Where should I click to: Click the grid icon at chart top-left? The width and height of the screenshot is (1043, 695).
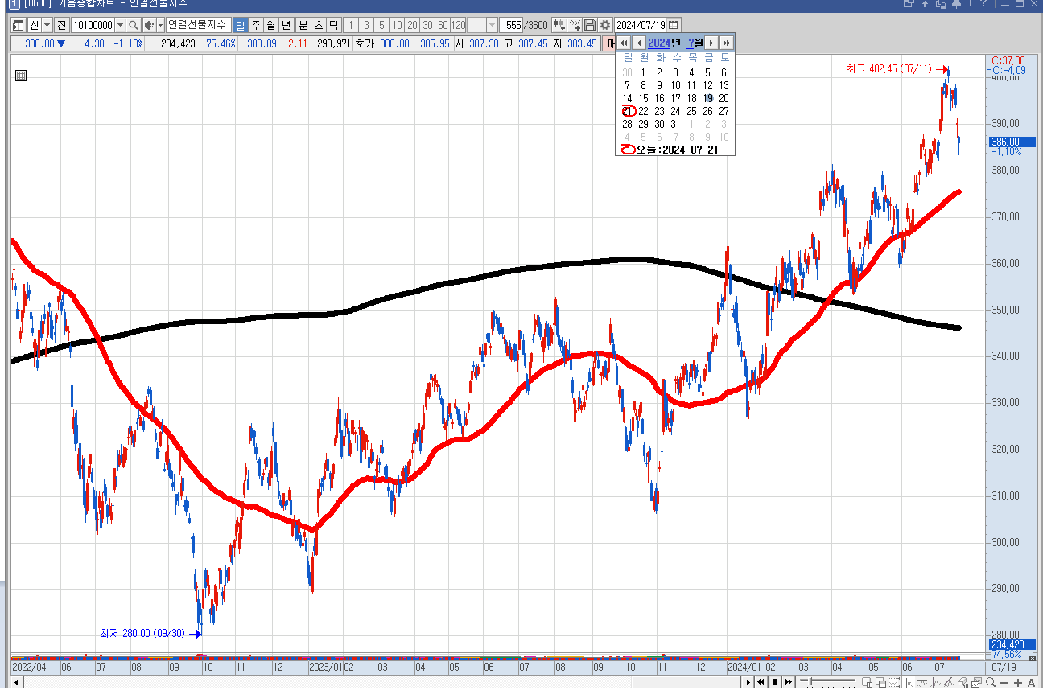point(21,76)
